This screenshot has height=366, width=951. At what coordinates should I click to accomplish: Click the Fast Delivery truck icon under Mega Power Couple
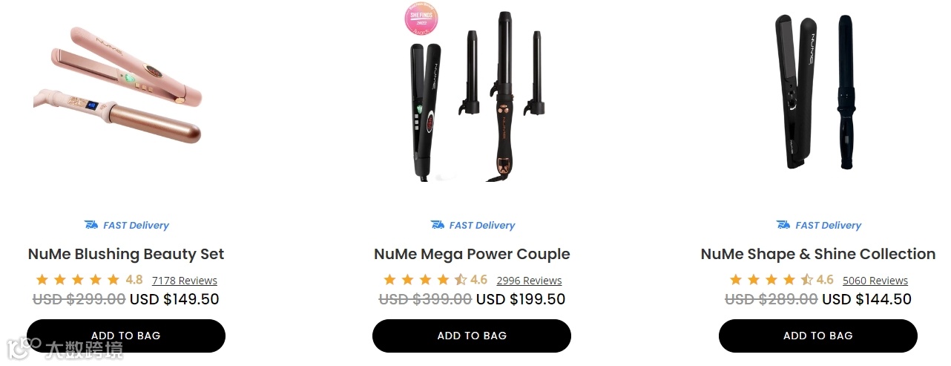[438, 225]
